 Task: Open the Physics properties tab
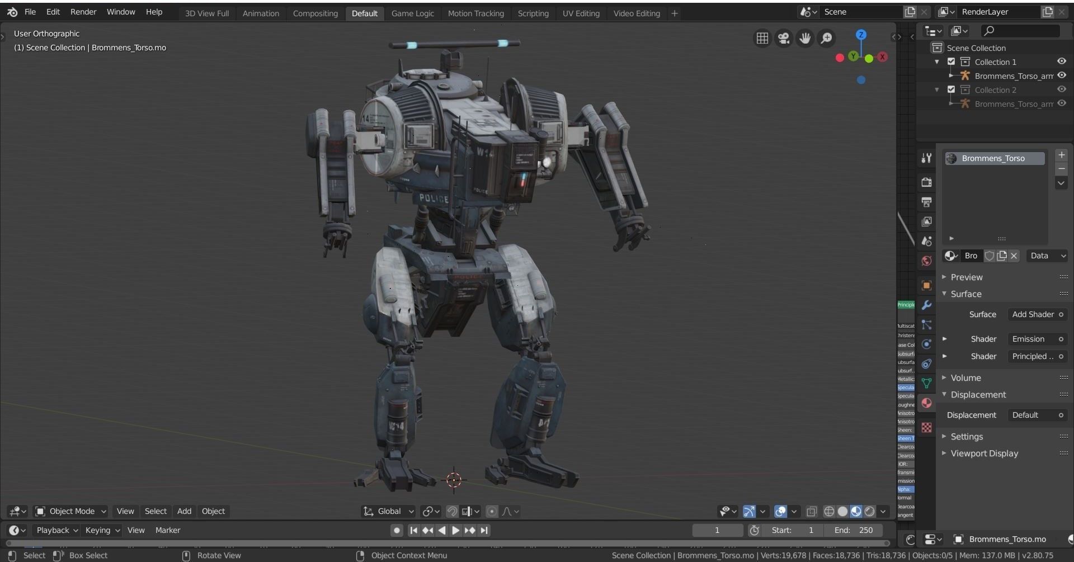click(x=926, y=344)
